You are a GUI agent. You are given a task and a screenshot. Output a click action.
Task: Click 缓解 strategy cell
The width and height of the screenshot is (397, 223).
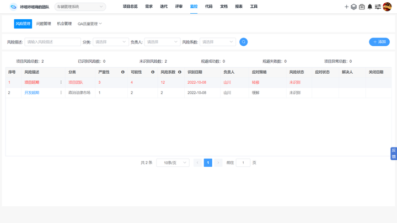click(255, 93)
